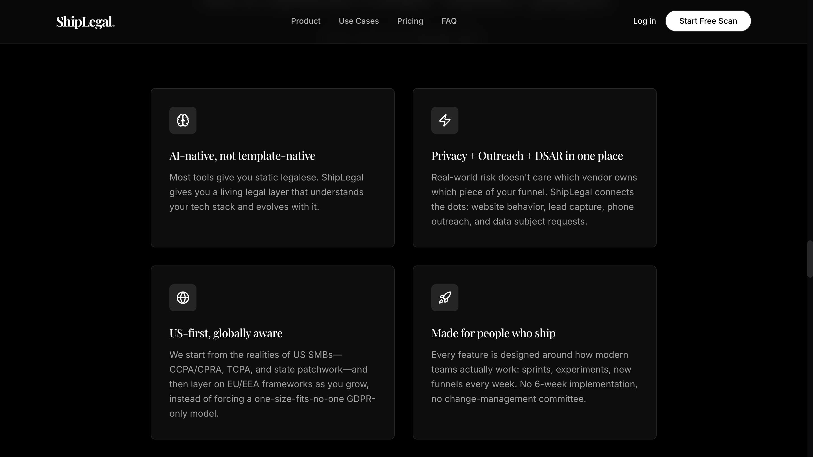Go to Use Cases in navigation

click(359, 21)
